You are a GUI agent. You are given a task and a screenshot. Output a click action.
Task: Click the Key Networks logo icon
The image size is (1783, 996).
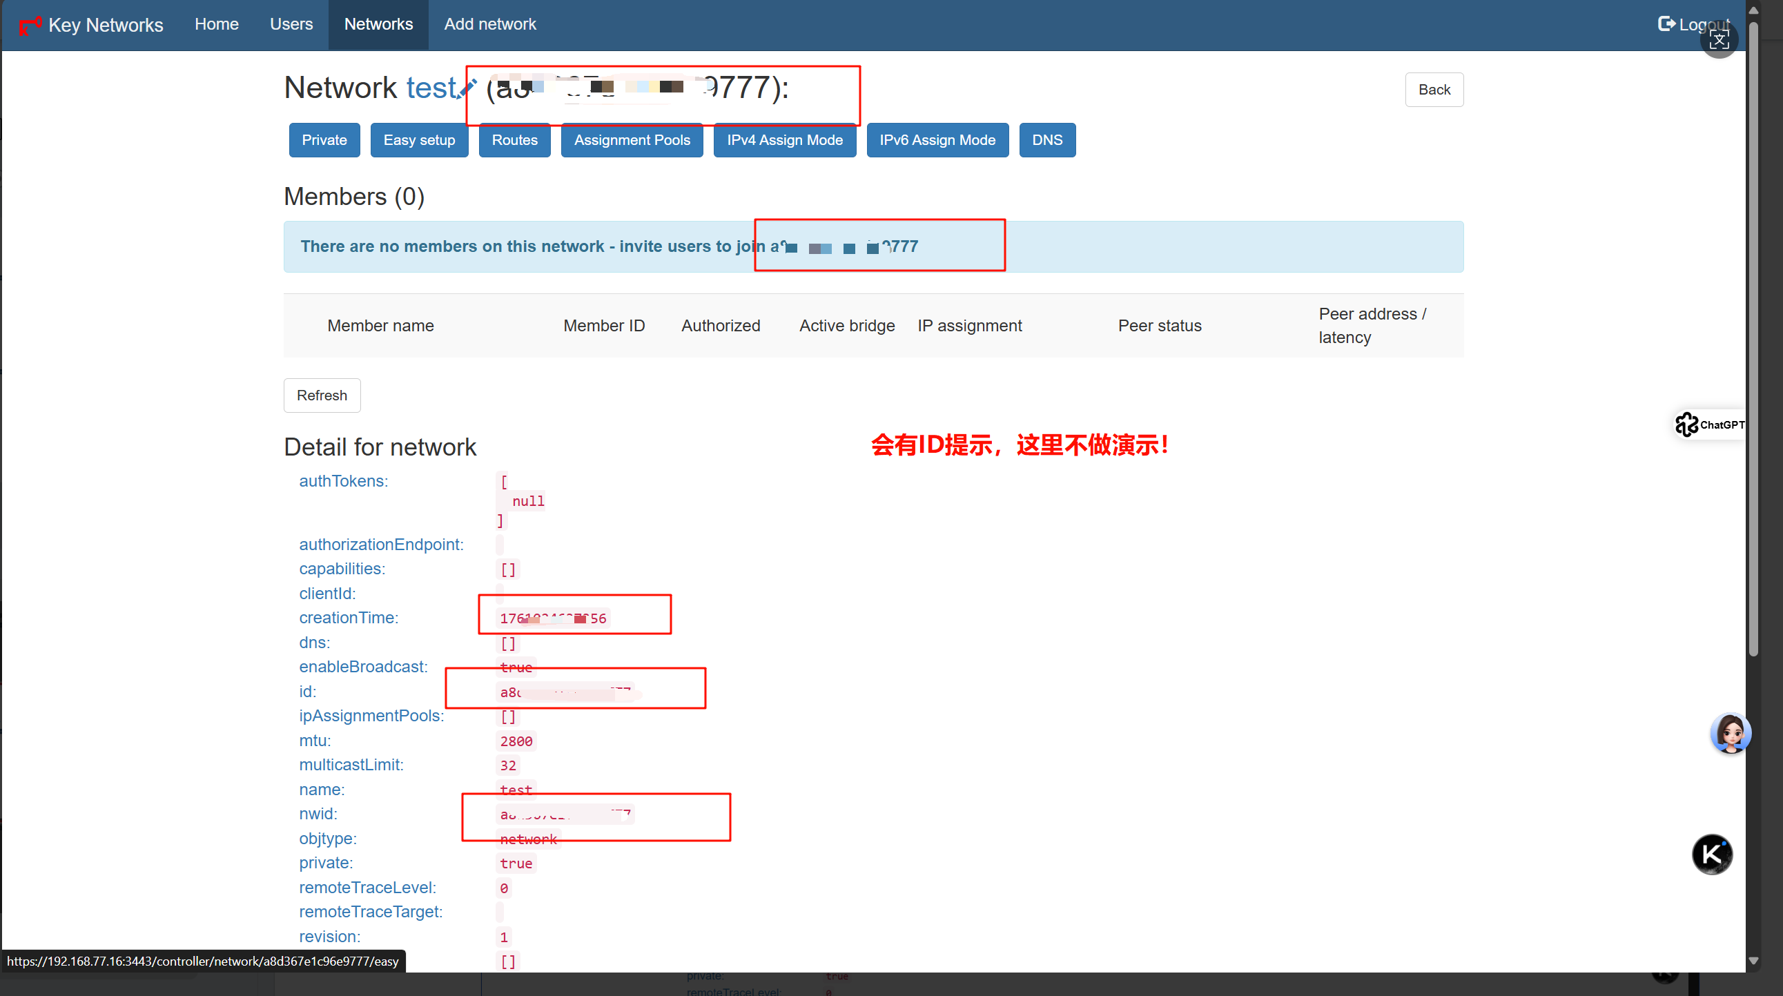[x=30, y=26]
